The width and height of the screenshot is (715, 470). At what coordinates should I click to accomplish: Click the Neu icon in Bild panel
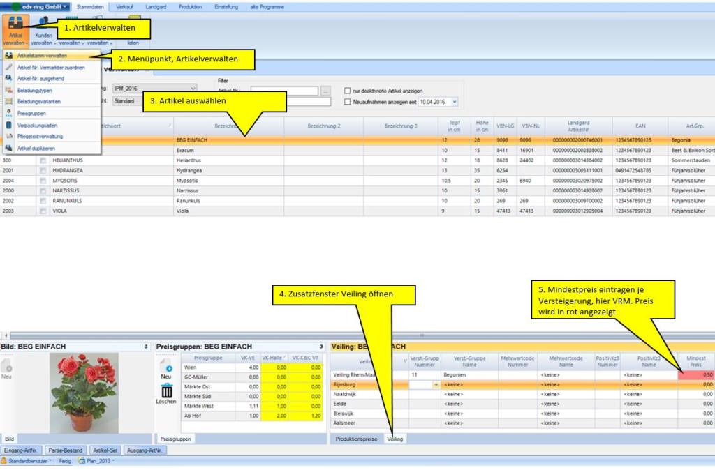point(8,368)
